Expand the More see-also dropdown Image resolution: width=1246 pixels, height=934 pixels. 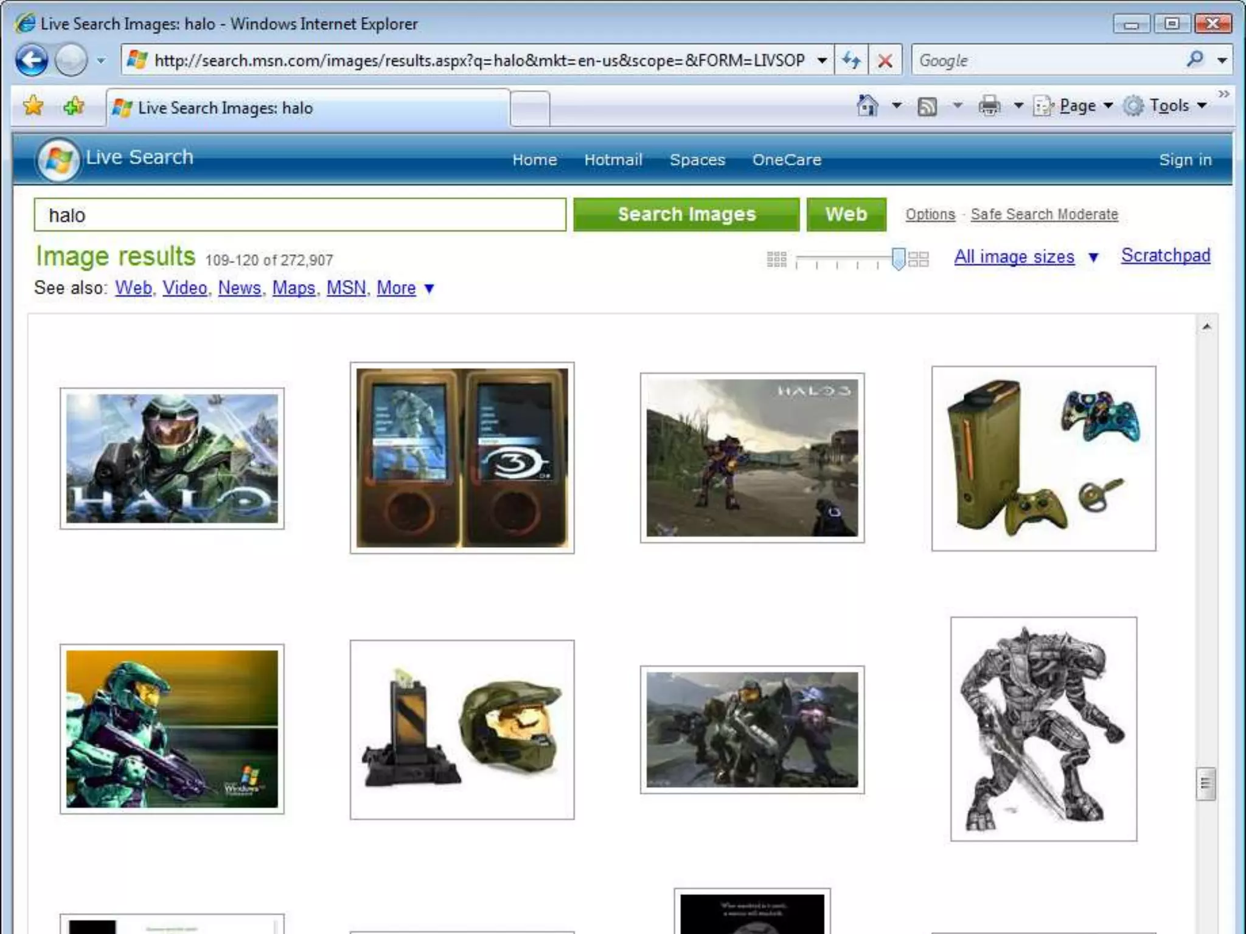429,288
